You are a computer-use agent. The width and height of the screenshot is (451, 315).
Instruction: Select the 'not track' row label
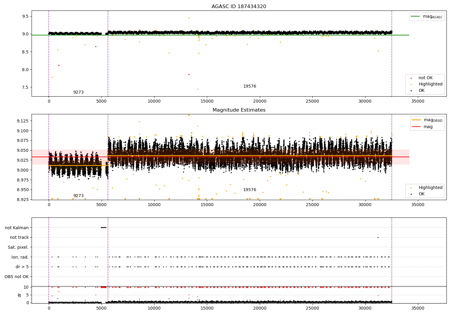(x=19, y=237)
